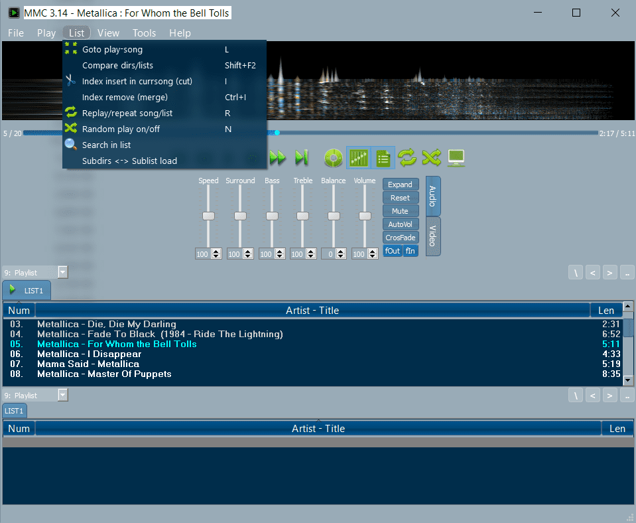Image resolution: width=636 pixels, height=523 pixels.
Task: Click the song progress position marker
Action: tap(277, 133)
